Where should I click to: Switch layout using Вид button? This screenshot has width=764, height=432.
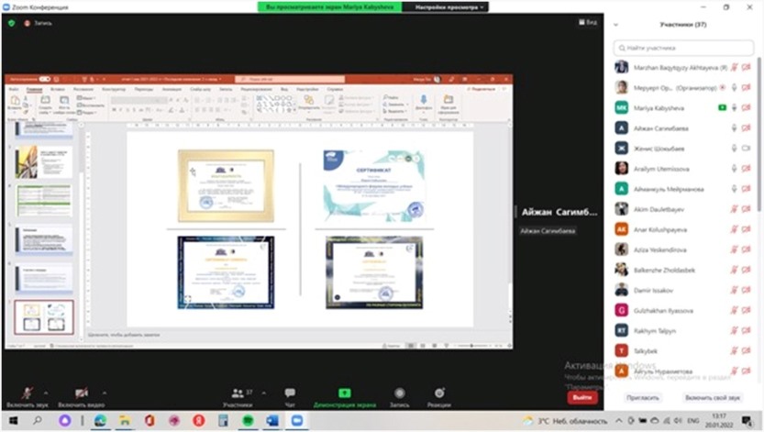(588, 23)
